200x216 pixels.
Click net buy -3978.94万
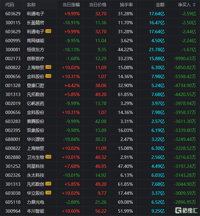point(185,103)
